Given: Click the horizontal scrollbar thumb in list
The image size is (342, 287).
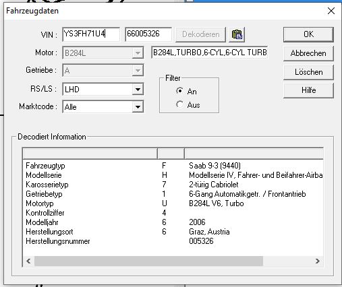Looking at the screenshot, I should point(148,261).
